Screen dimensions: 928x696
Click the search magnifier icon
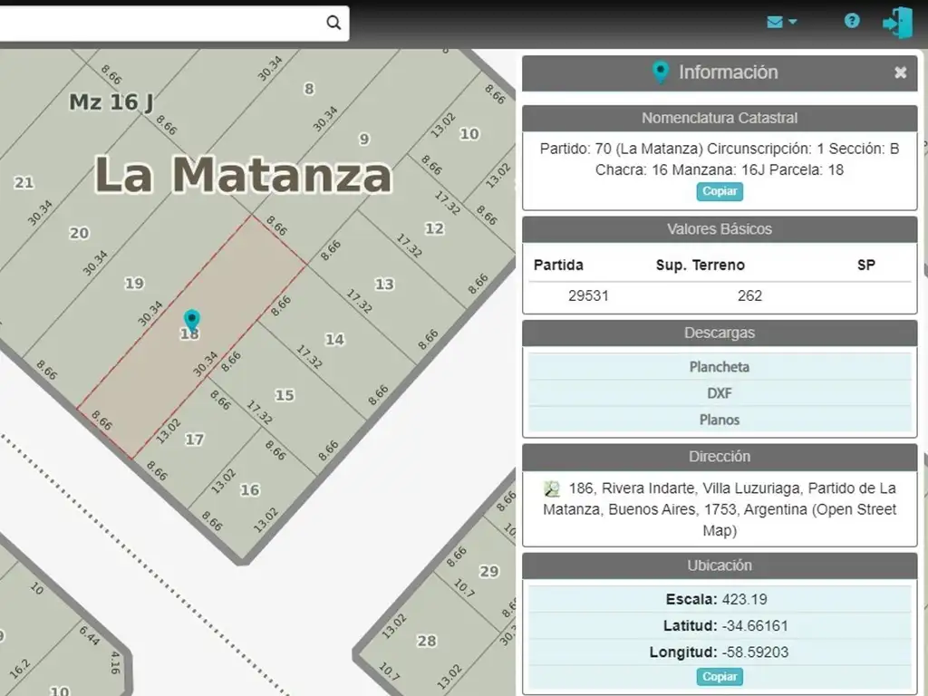pyautogui.click(x=333, y=24)
